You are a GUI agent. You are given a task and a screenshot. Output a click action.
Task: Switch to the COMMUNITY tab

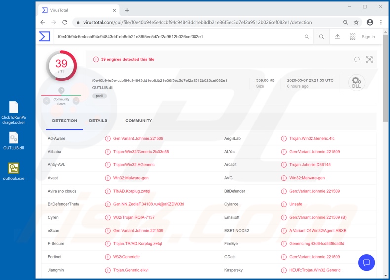pos(138,120)
